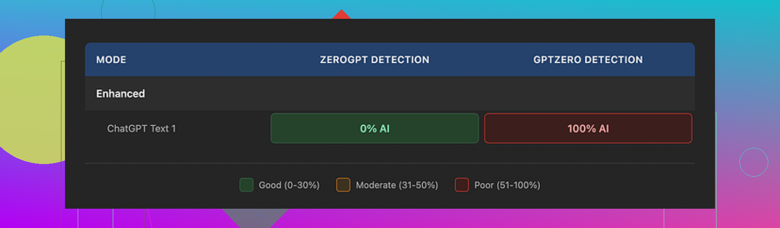Click the MODE column header
The height and width of the screenshot is (228, 780).
[111, 60]
